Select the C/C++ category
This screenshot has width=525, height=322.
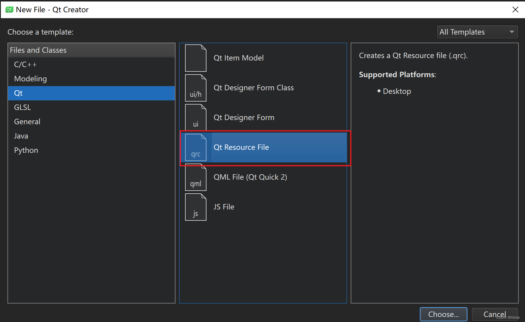coord(91,64)
